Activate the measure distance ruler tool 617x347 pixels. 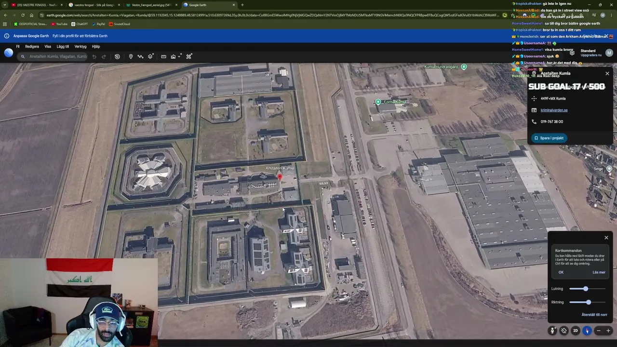coord(163,56)
